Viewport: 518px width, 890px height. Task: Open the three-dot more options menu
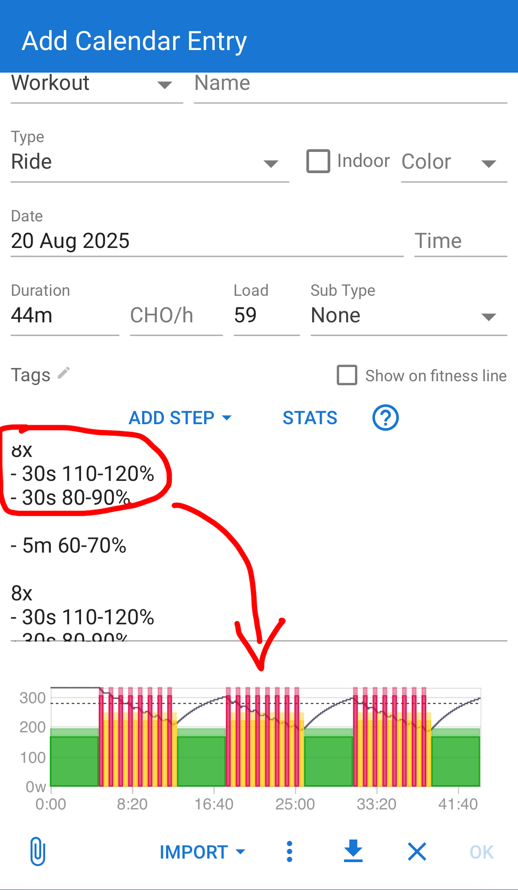[290, 851]
